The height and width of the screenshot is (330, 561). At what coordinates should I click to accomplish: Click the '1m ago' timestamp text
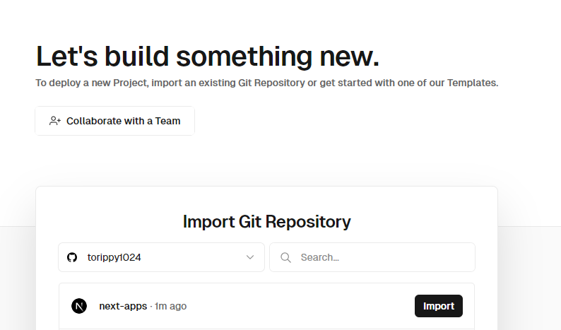click(171, 306)
